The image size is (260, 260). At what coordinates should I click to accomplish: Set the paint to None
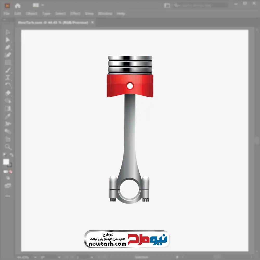11,172
